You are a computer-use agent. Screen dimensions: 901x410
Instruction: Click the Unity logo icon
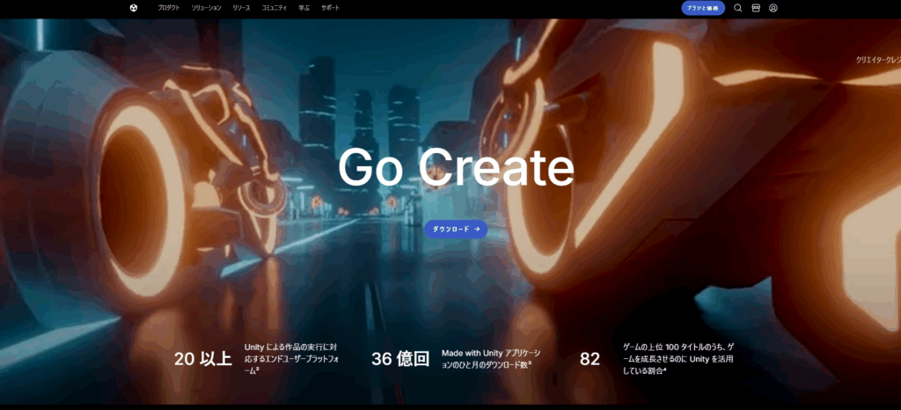pyautogui.click(x=134, y=8)
